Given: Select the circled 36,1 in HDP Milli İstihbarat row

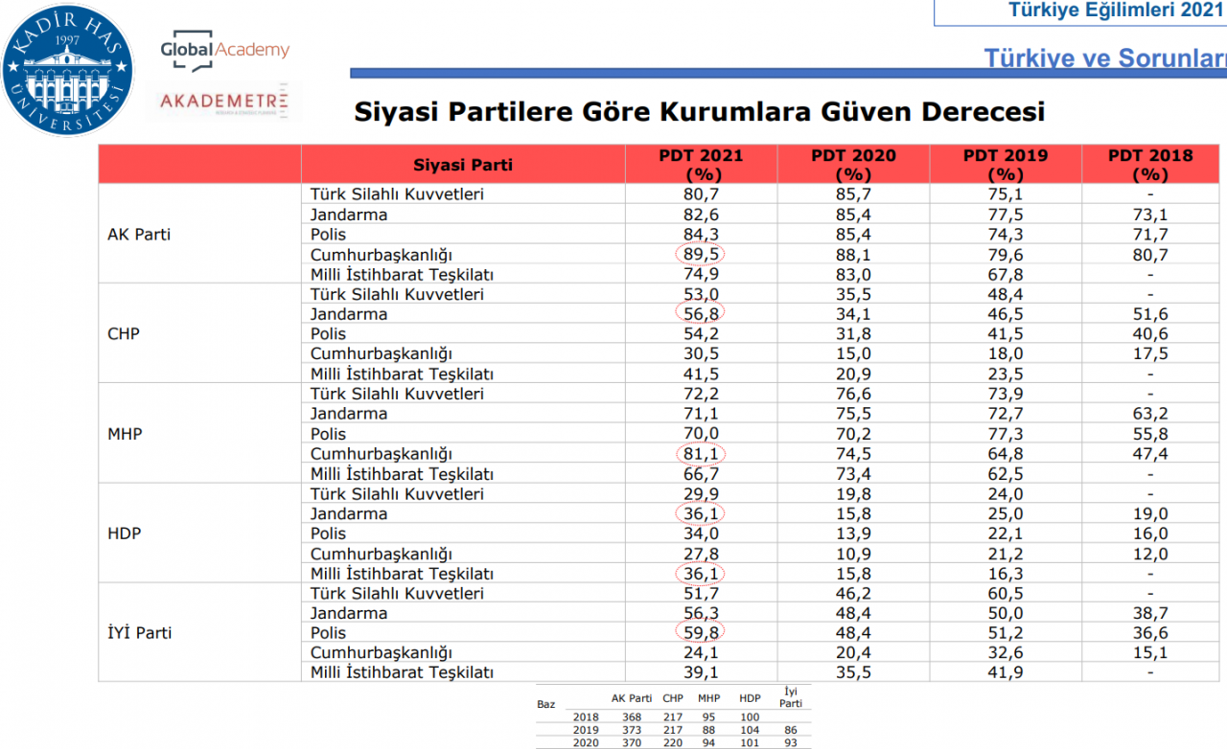Looking at the screenshot, I should click(x=701, y=574).
